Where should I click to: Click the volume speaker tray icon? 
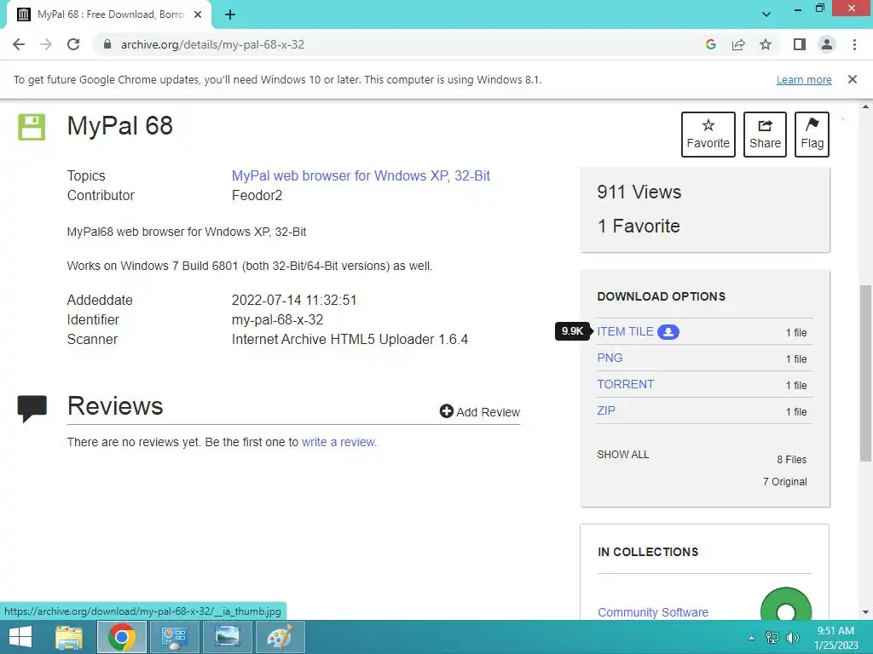pos(792,638)
